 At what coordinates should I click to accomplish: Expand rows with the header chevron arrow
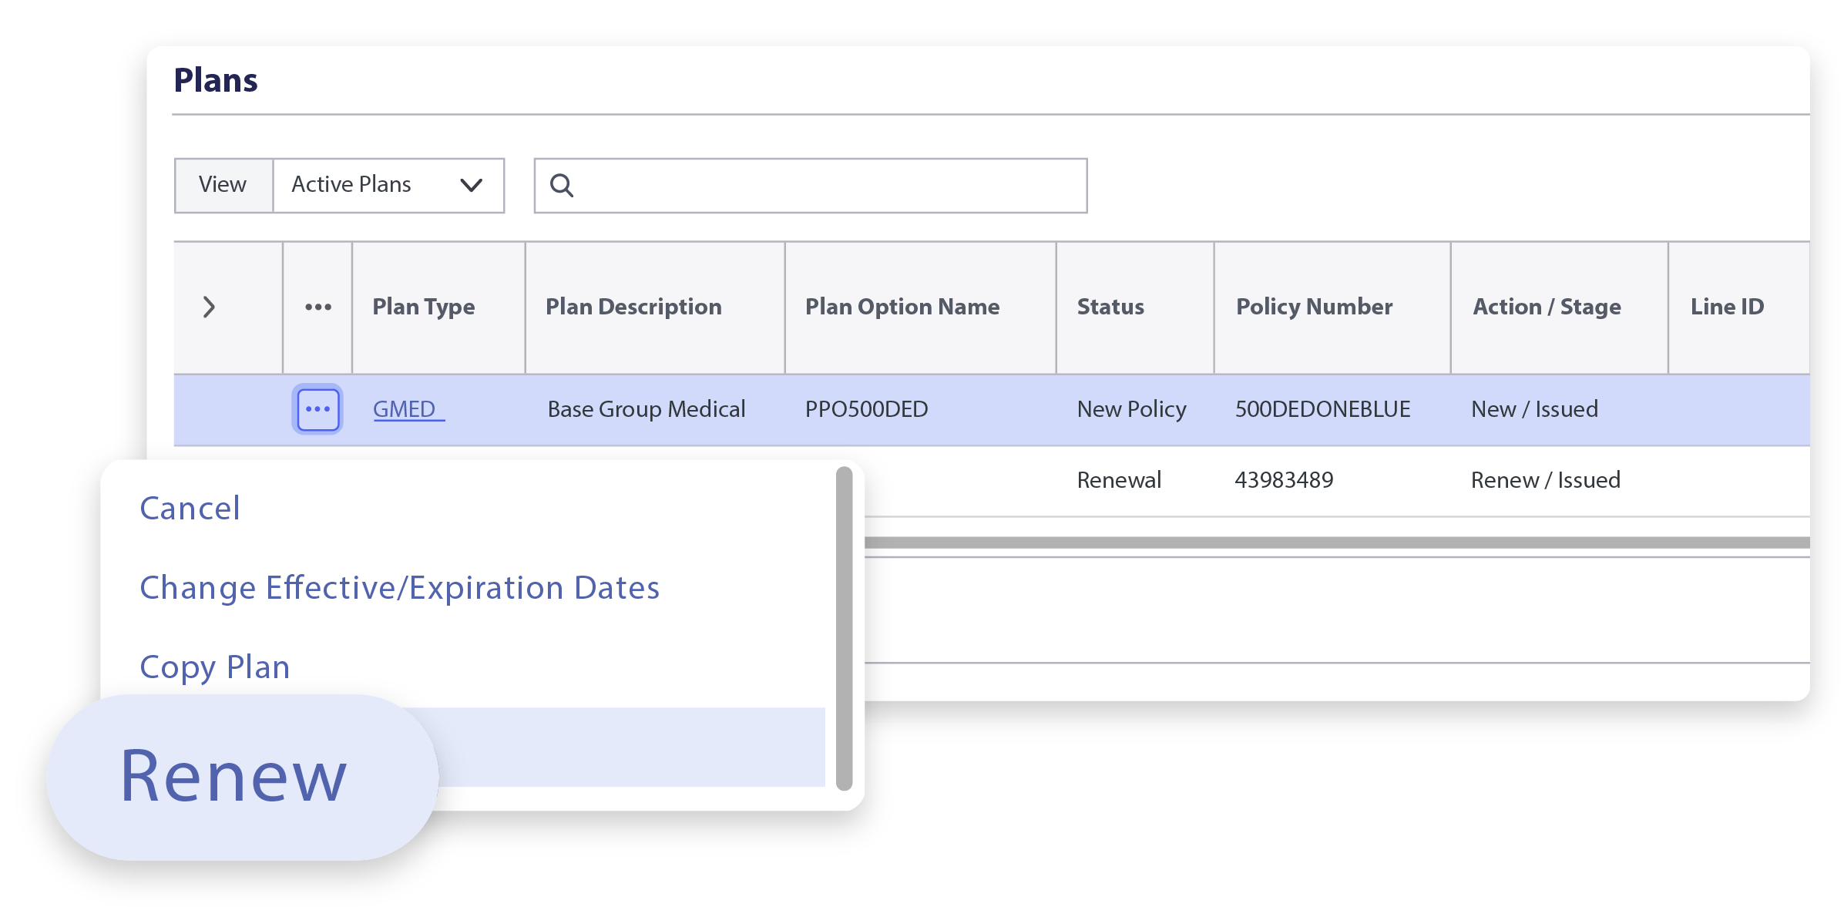[x=209, y=307]
